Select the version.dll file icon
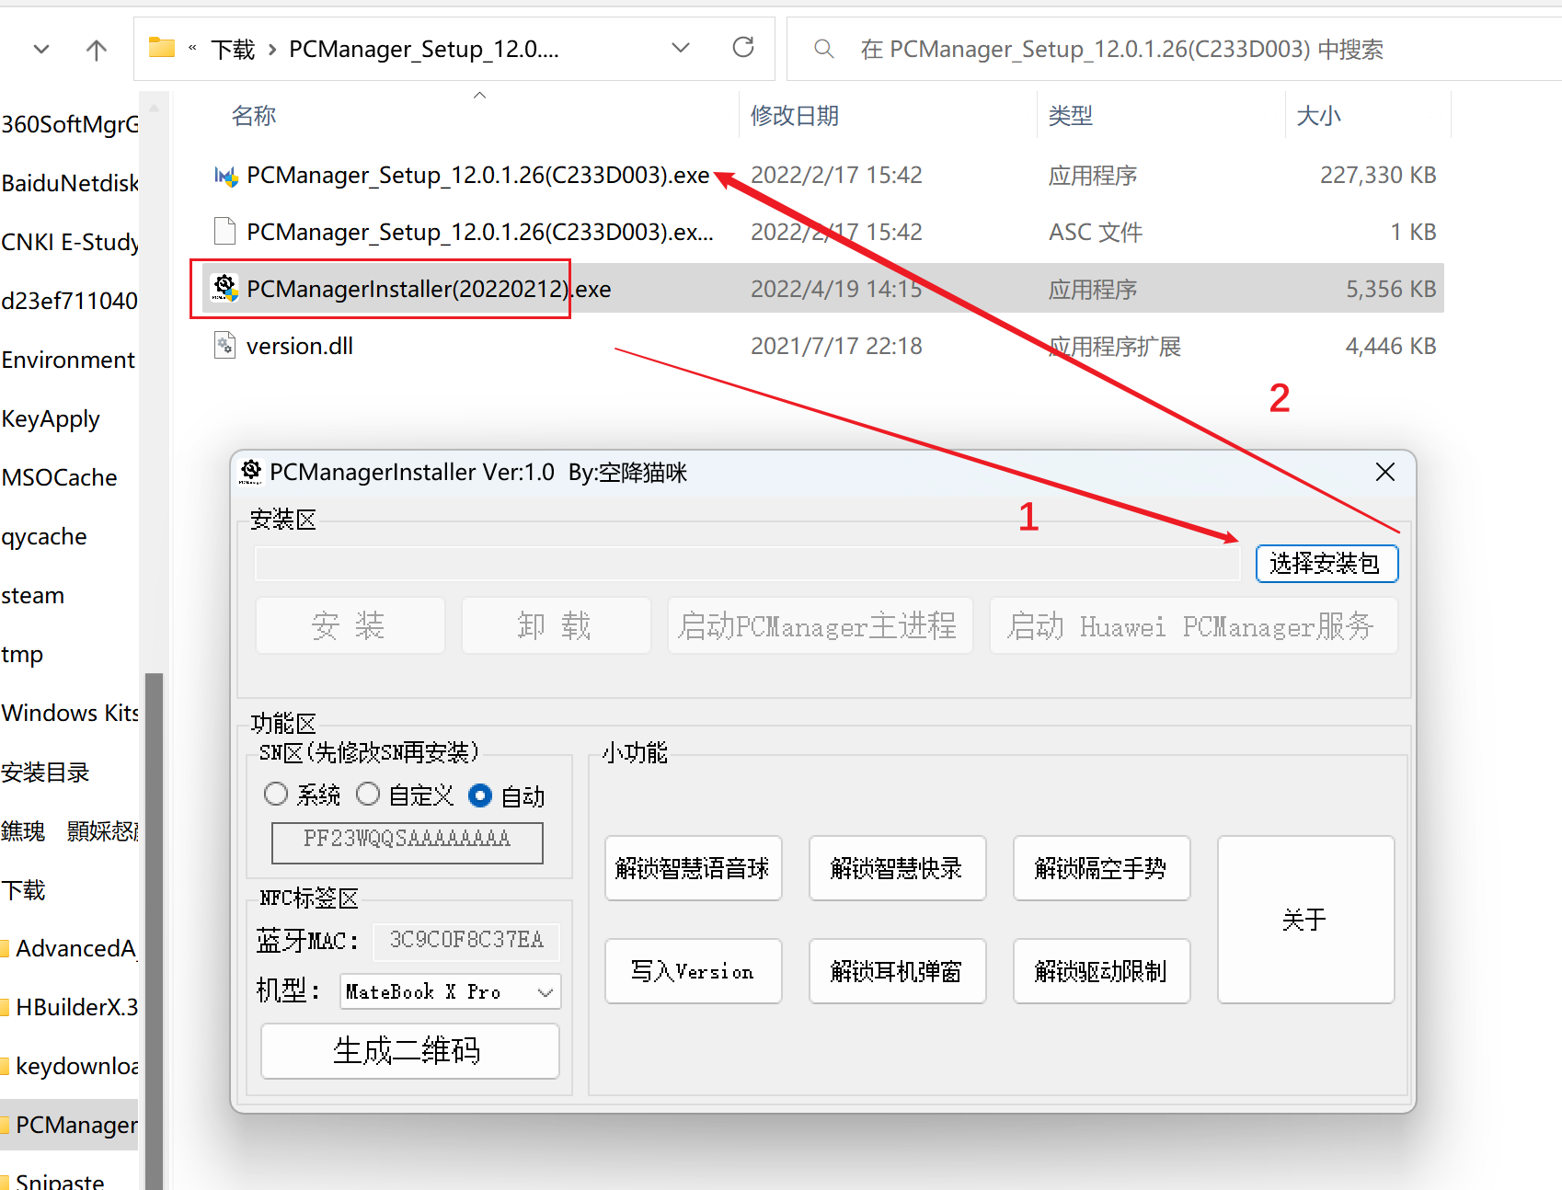Image resolution: width=1562 pixels, height=1190 pixels. tap(225, 346)
